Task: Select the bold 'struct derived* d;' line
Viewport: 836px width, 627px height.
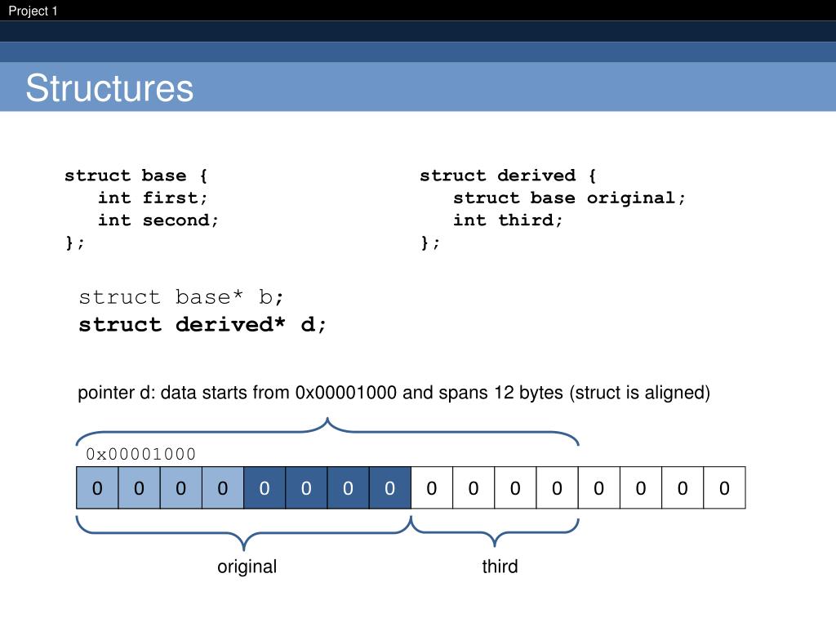Action: point(202,325)
